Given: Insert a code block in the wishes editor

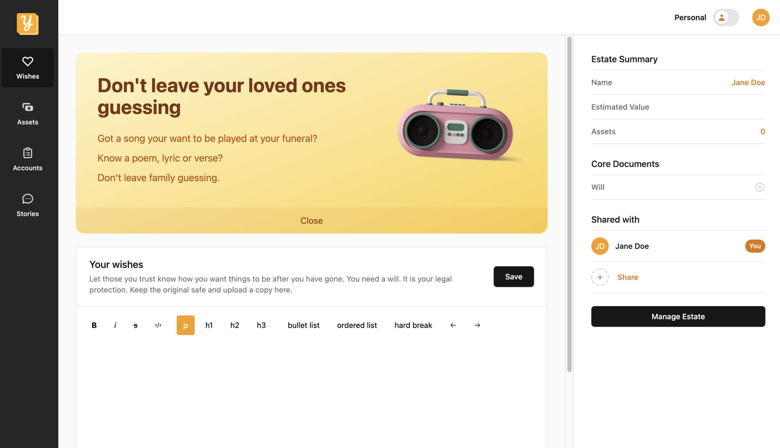Looking at the screenshot, I should (158, 325).
